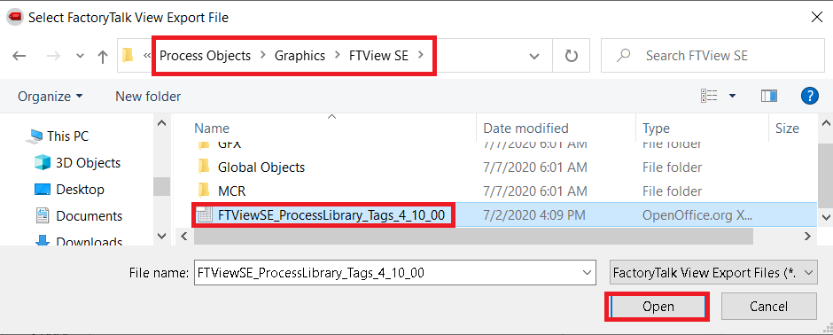Image resolution: width=833 pixels, height=335 pixels.
Task: Click New folder in the toolbar
Action: click(x=148, y=96)
